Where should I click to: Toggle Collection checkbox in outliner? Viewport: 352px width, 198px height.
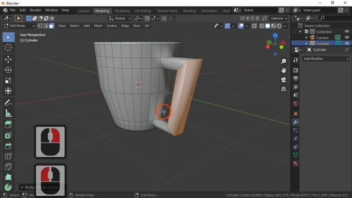(x=306, y=32)
